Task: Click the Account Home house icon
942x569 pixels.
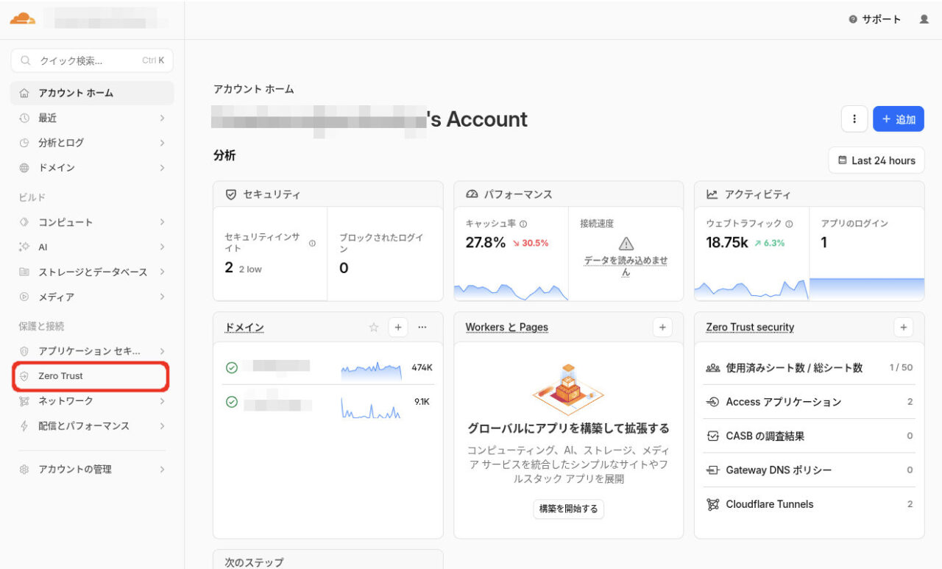Action: point(24,93)
